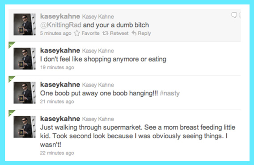Click the Favorite text label
The height and width of the screenshot is (165, 254).
pyautogui.click(x=90, y=33)
